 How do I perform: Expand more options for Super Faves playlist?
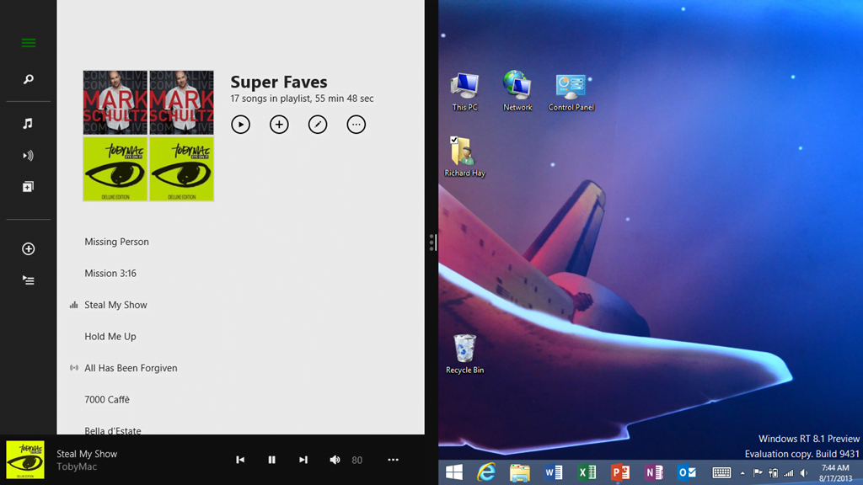point(356,125)
